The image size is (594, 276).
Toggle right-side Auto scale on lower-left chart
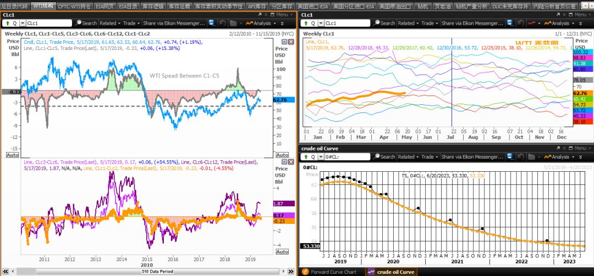click(x=281, y=252)
